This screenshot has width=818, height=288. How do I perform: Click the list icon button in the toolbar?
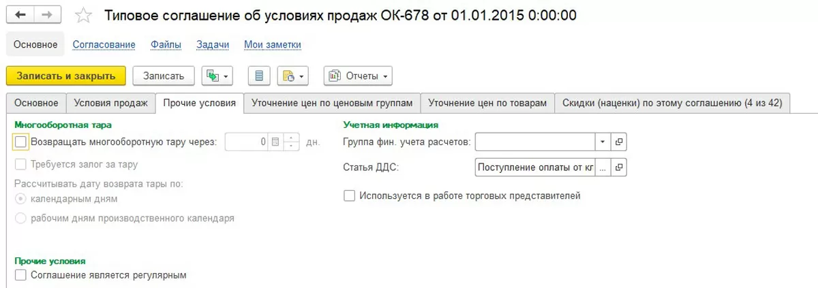tap(259, 76)
